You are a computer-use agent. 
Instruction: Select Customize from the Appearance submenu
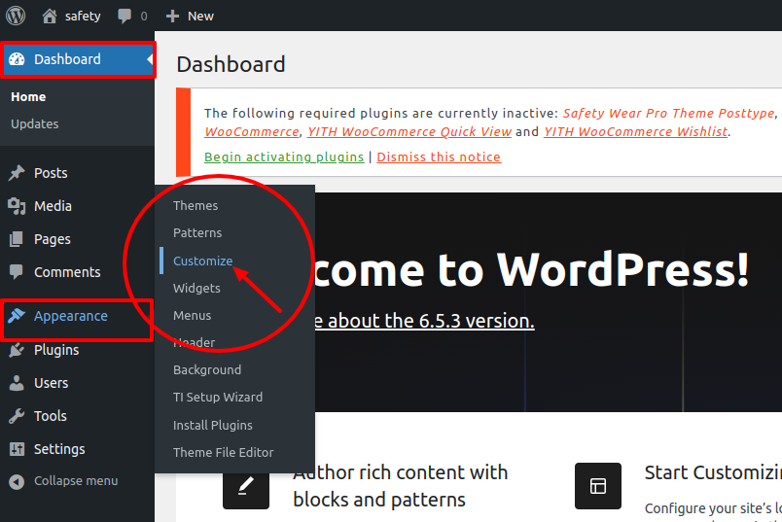[x=202, y=261]
